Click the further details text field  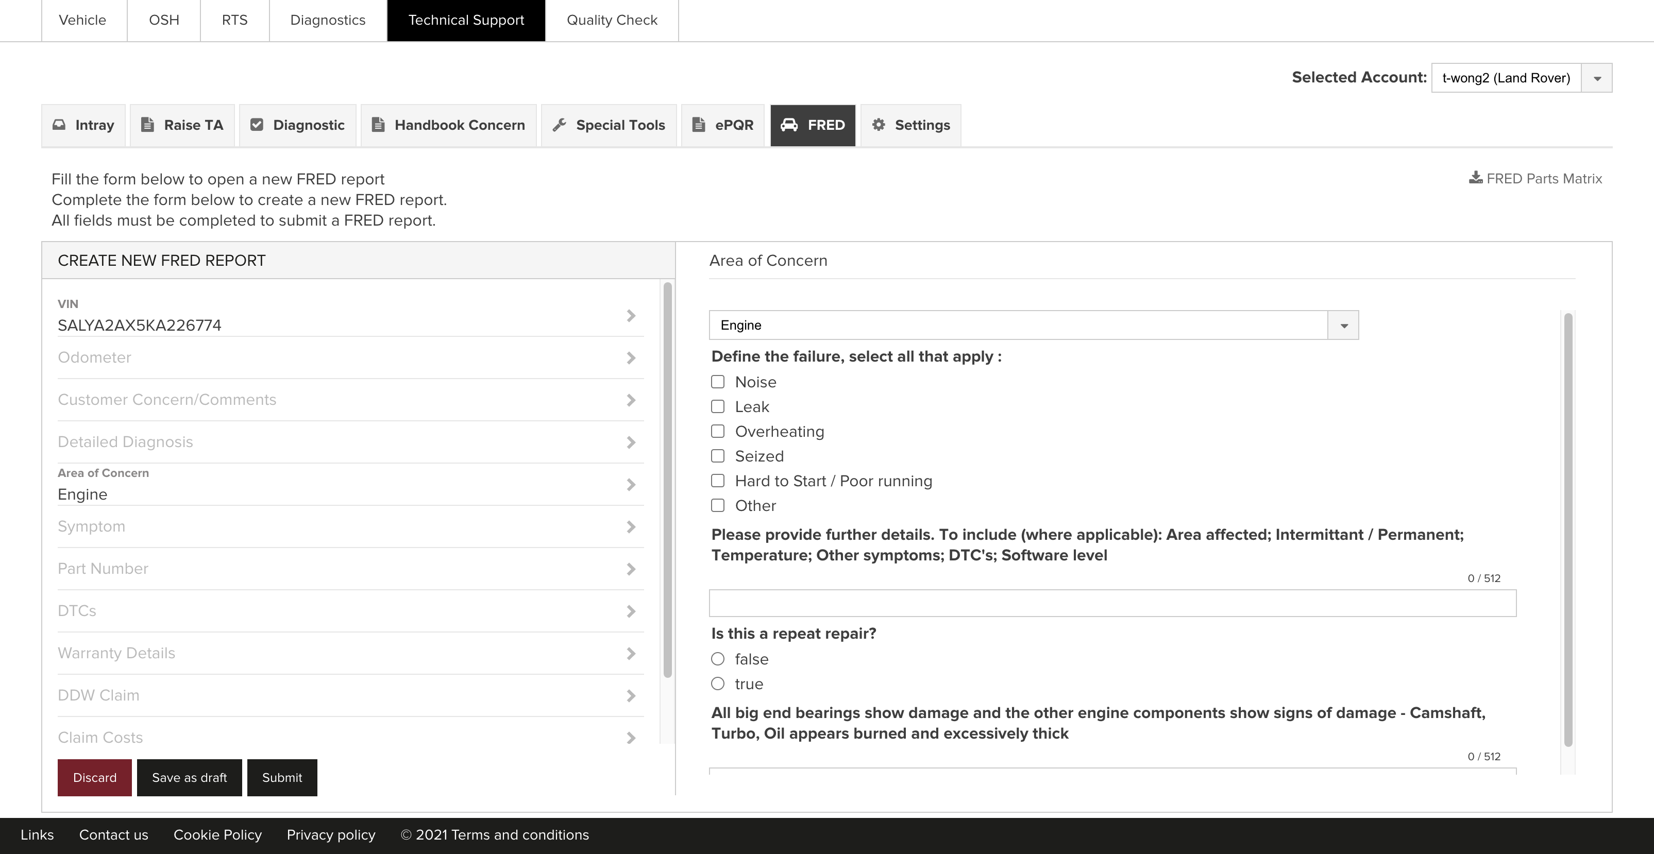[1113, 603]
